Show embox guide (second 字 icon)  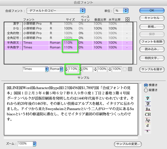pyautogui.click(x=148, y=104)
